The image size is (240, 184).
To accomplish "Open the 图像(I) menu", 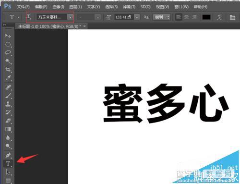I will [58, 7].
